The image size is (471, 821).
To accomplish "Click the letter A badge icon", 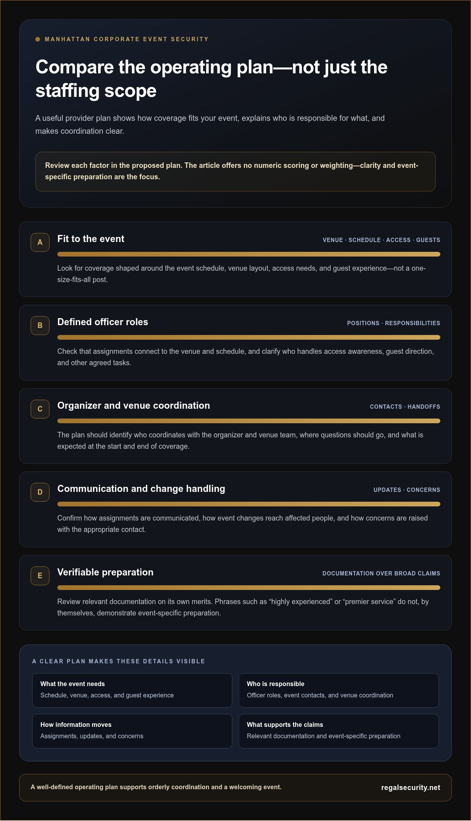I will point(40,242).
